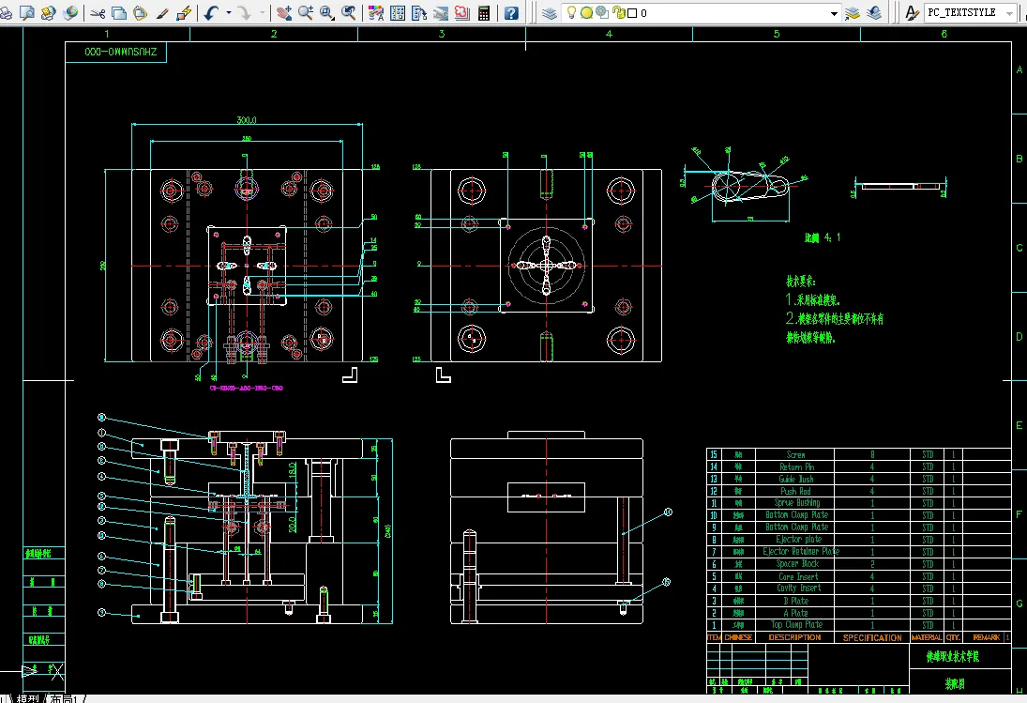Open Plot Preview from the toolbar

[27, 12]
